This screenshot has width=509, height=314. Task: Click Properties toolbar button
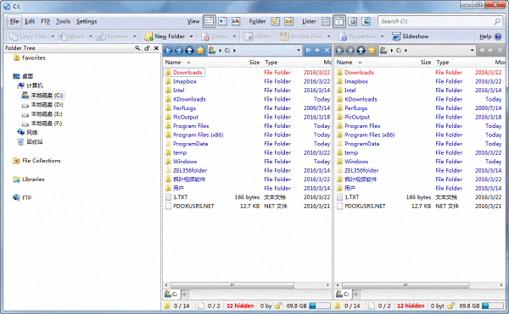click(x=358, y=36)
